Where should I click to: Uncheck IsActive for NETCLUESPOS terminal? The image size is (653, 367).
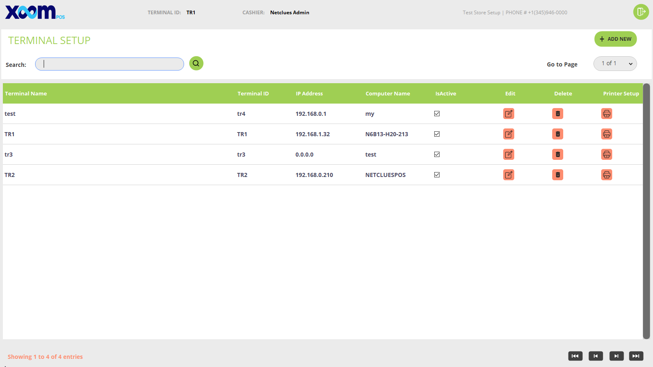[x=437, y=175]
